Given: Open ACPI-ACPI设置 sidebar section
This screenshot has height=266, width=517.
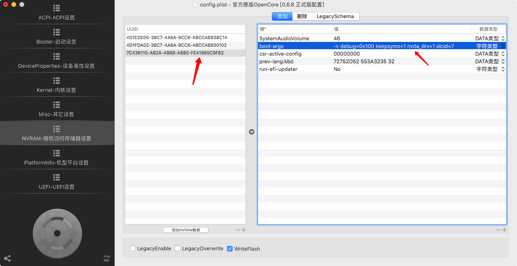Looking at the screenshot, I should pyautogui.click(x=57, y=12).
